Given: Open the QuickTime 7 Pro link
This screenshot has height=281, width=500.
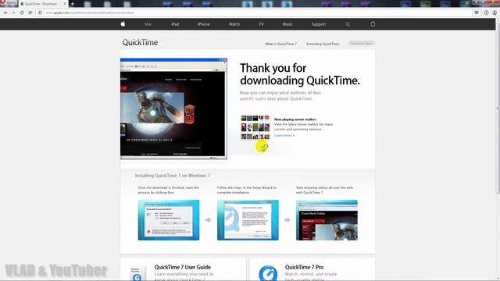Looking at the screenshot, I should pos(304,267).
